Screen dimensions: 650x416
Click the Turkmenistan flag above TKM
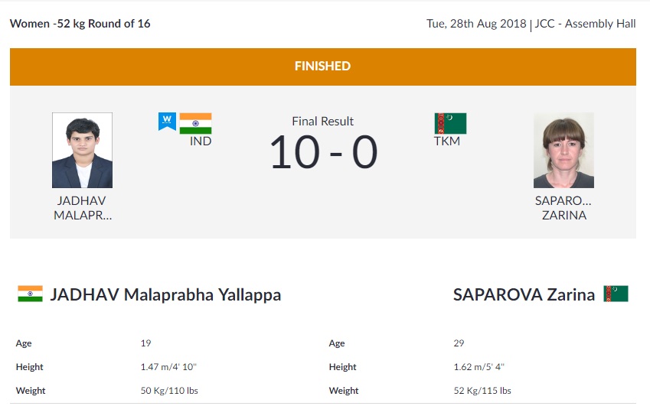click(450, 123)
